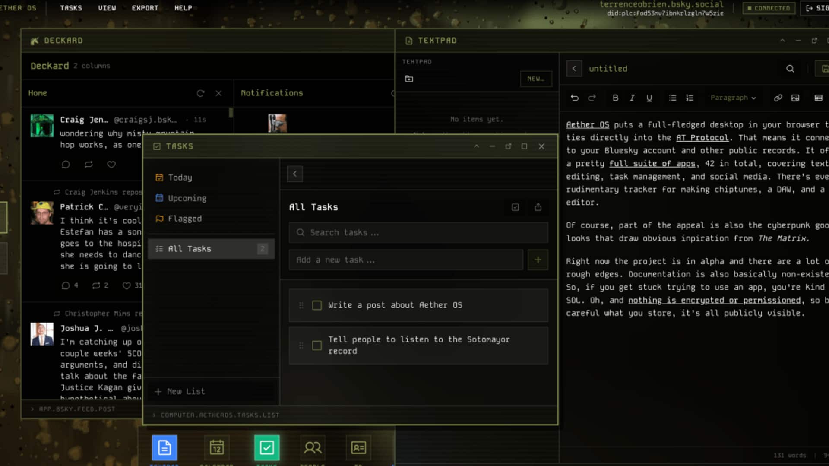Open TextPad search with the magnifier icon

click(790, 69)
